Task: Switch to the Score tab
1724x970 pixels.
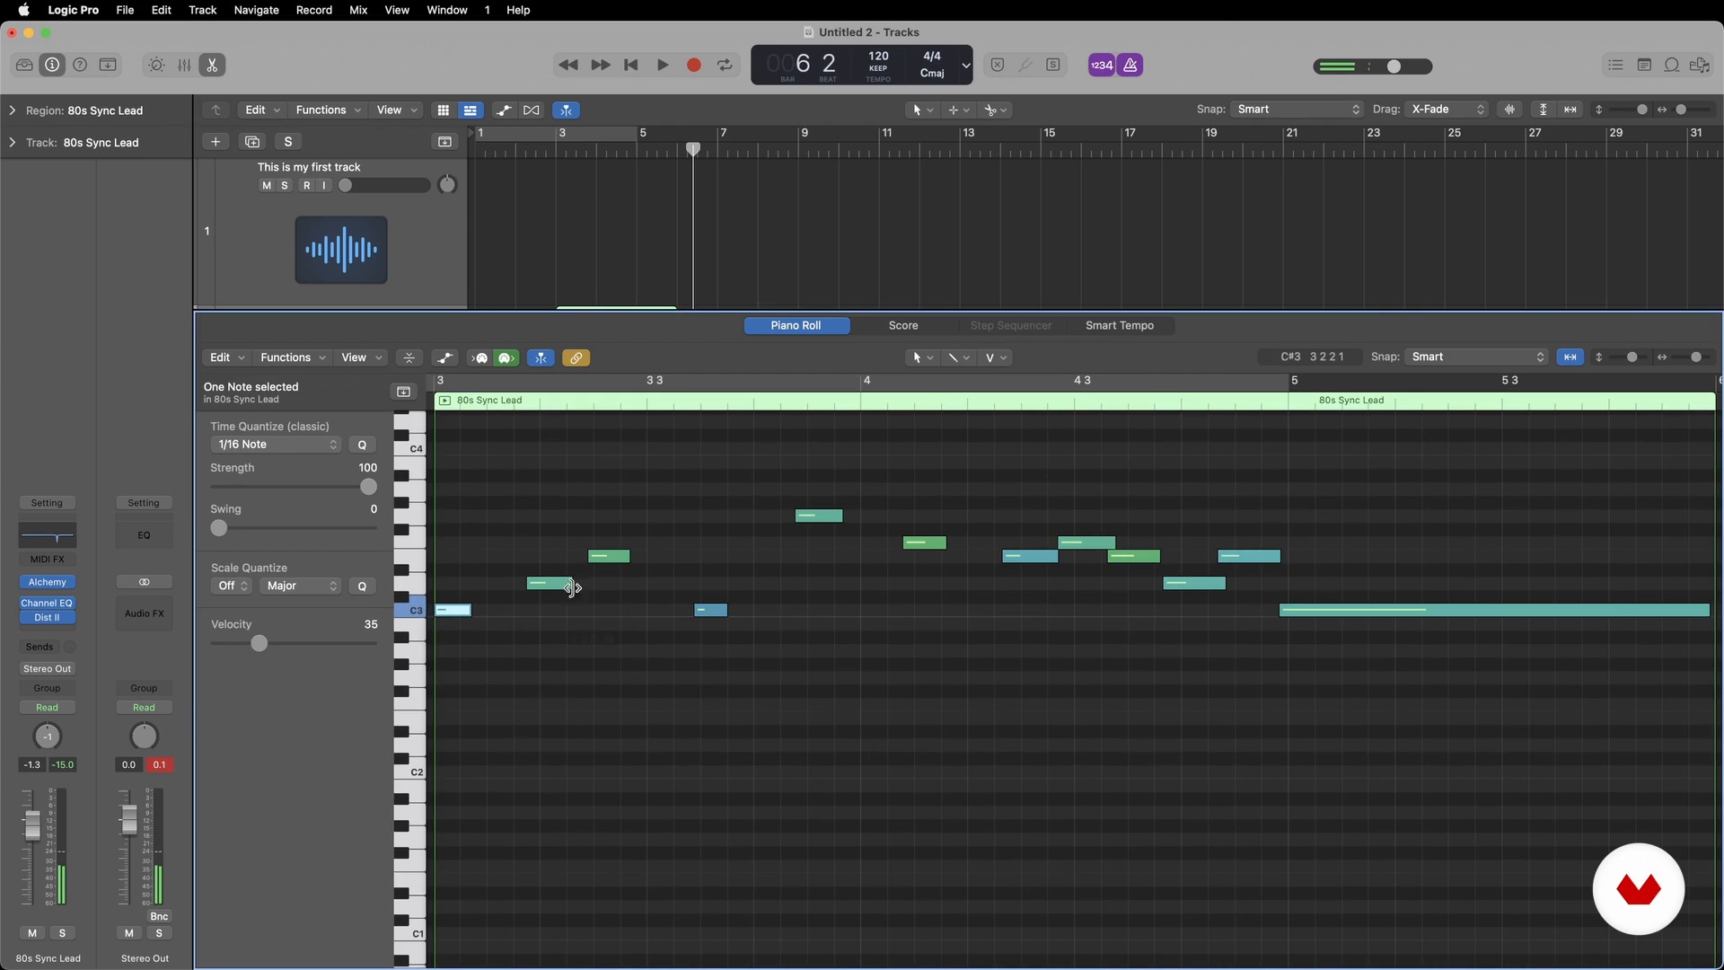Action: click(903, 325)
